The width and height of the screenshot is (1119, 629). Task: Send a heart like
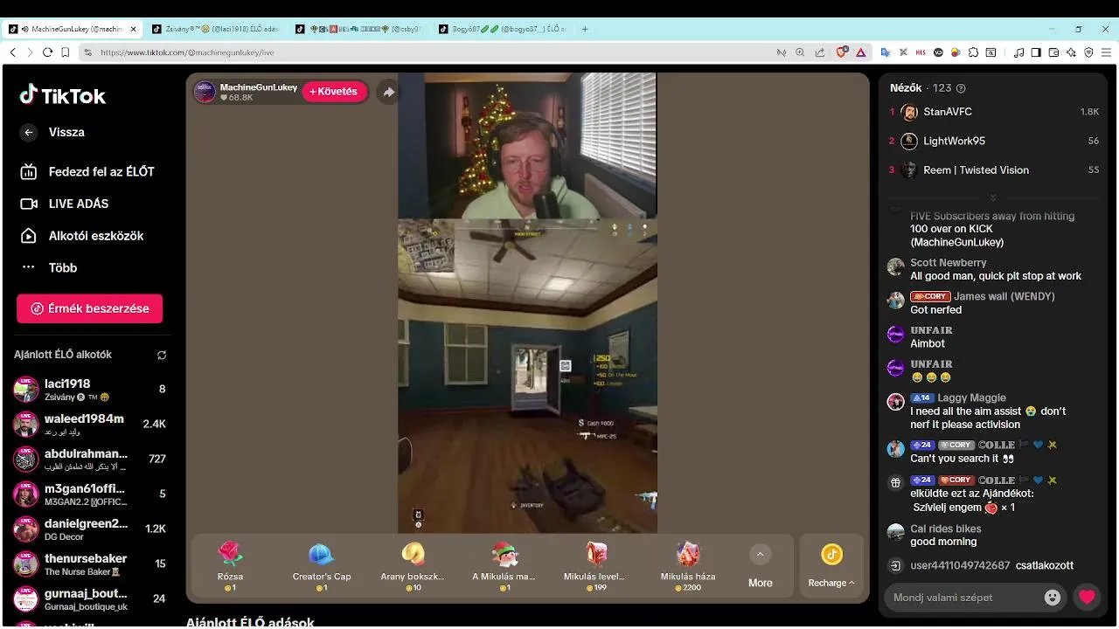[x=1087, y=598]
